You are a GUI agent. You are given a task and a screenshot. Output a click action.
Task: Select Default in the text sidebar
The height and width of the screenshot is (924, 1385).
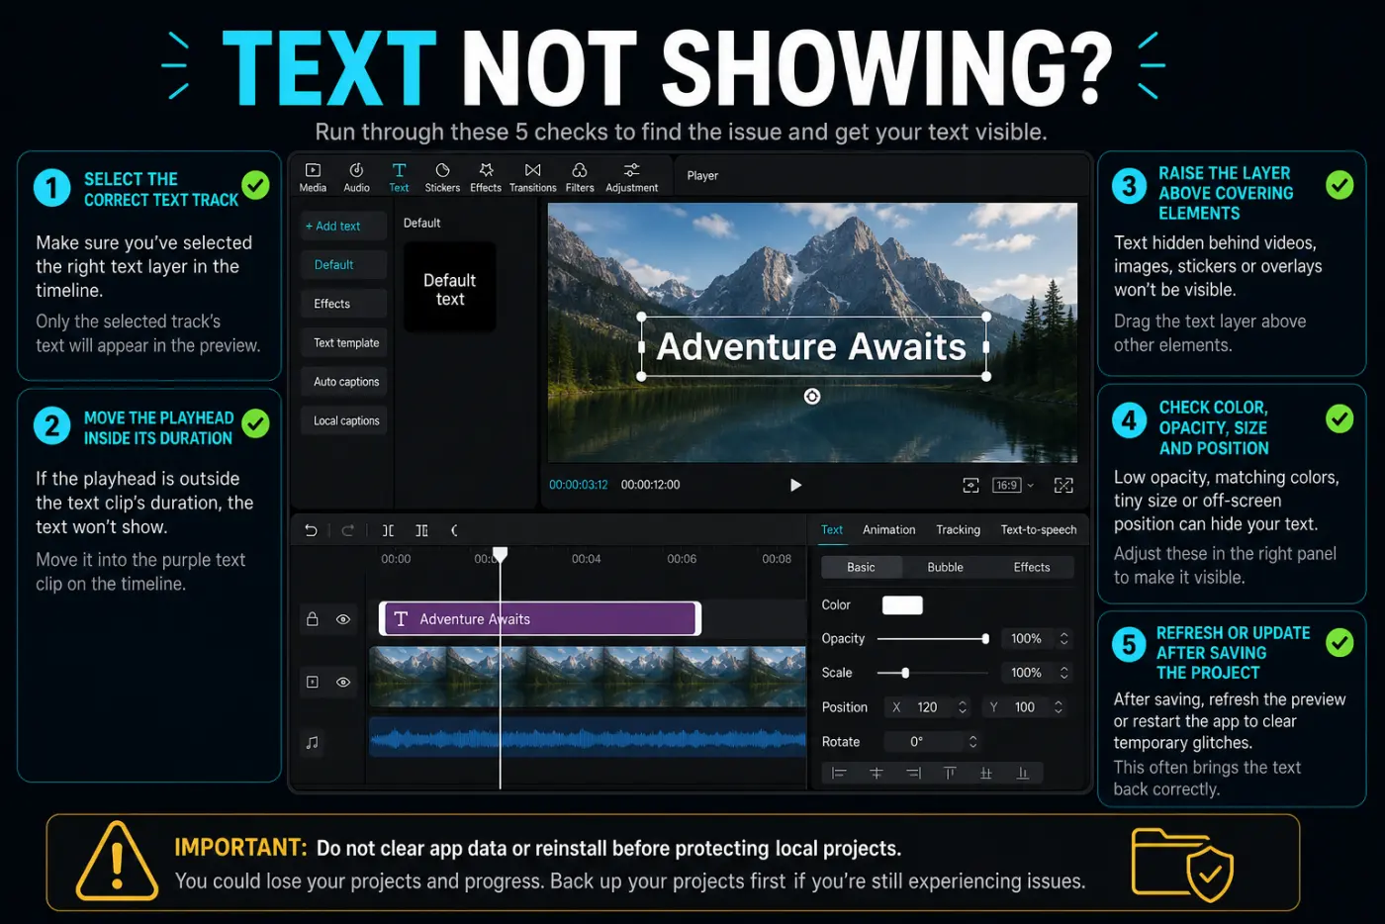click(x=343, y=265)
